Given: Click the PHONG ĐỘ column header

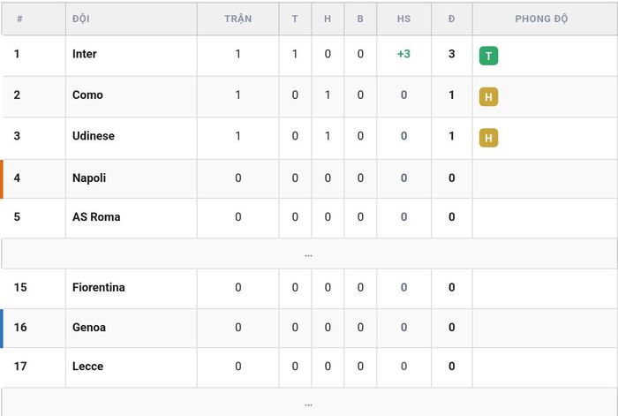Looking at the screenshot, I should click(x=541, y=19).
